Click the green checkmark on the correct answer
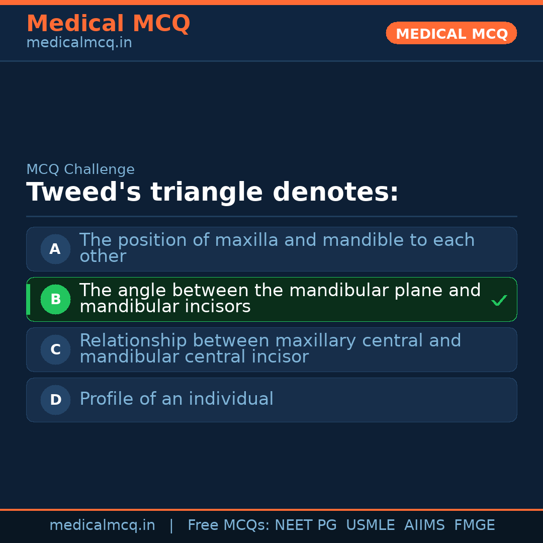The width and height of the screenshot is (543, 543). coord(499,300)
